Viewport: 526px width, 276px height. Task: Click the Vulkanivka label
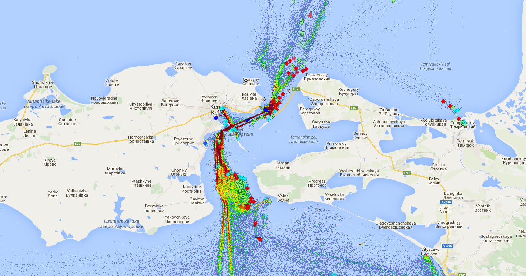[x=77, y=193]
